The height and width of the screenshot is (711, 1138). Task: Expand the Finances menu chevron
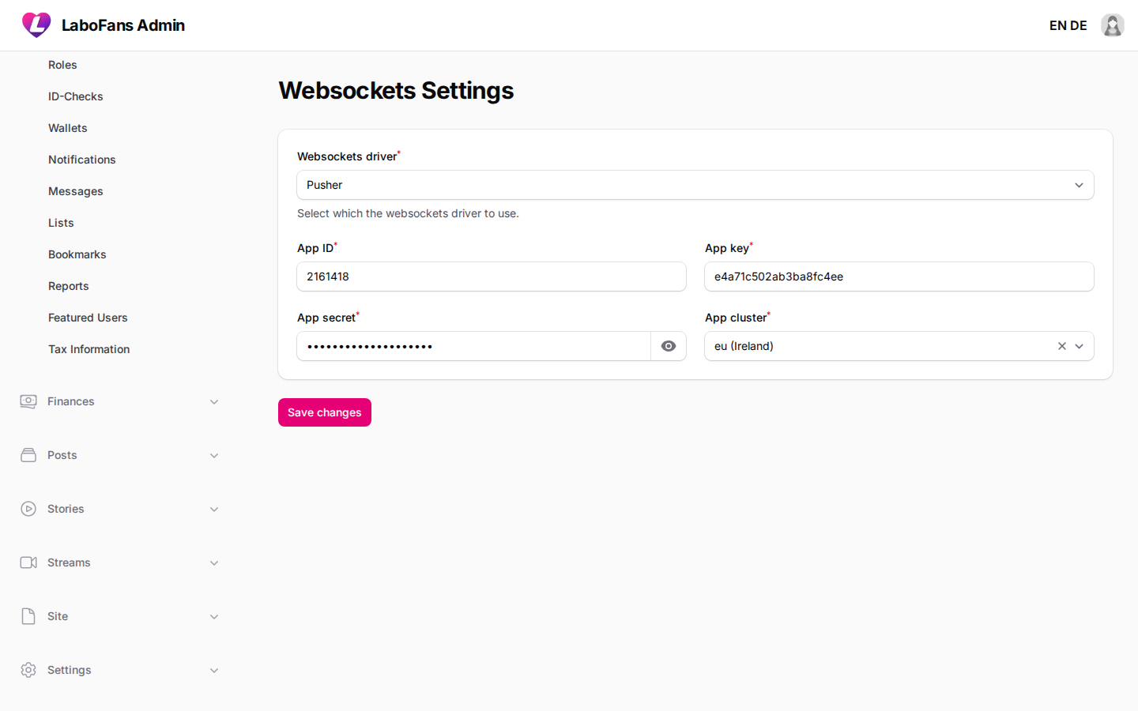pos(214,402)
